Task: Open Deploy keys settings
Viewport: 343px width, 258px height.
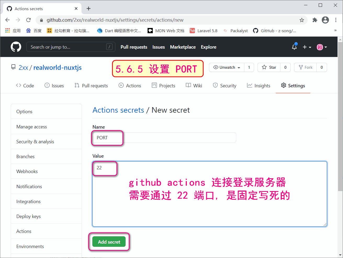Action: point(46,216)
